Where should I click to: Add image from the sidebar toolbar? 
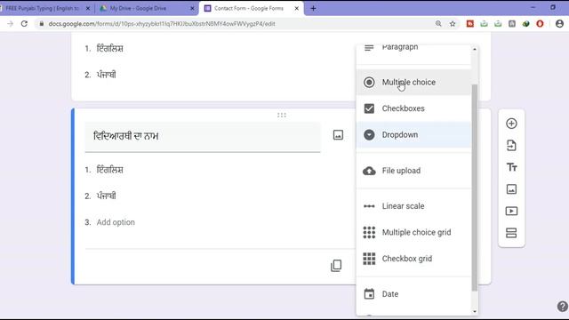click(511, 189)
